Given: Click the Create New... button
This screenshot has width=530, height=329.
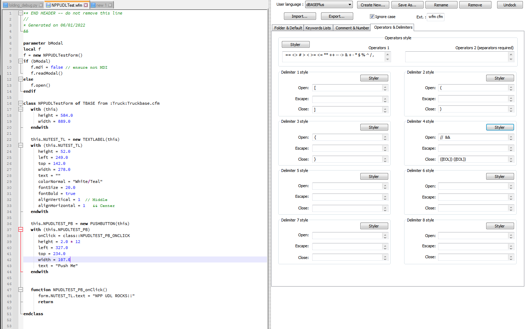Looking at the screenshot, I should point(373,5).
